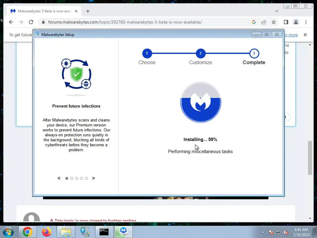Click the muted volume tray icon
The image size is (317, 238).
286,232
